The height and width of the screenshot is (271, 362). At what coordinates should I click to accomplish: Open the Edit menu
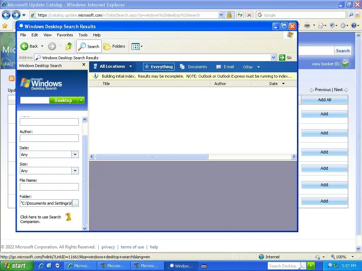pos(35,35)
